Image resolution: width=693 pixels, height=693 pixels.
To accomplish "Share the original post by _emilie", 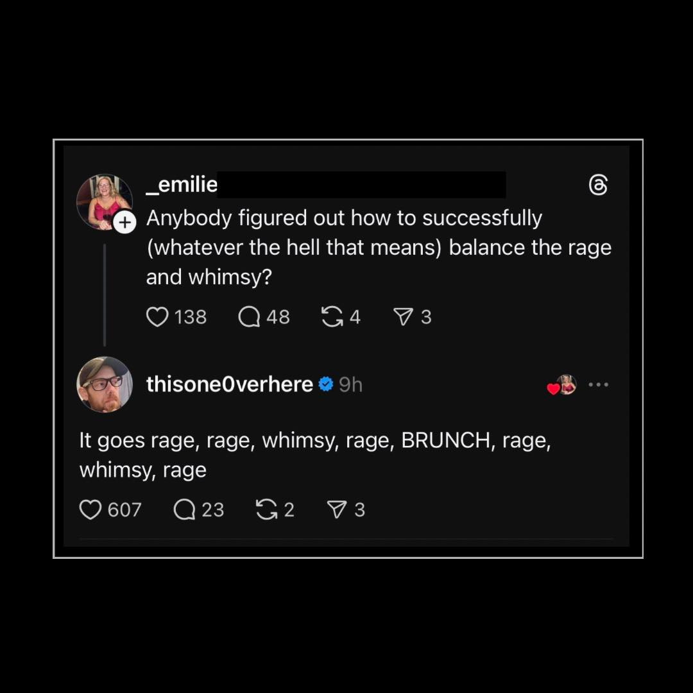I will coord(402,316).
